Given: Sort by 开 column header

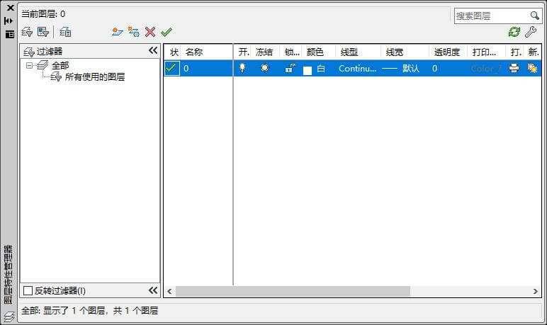Looking at the screenshot, I should (242, 52).
